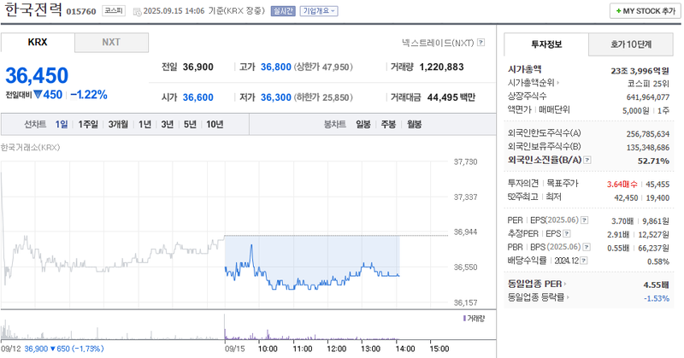Click the 한국전력 stock name heading
684x358 pixels.
point(33,9)
